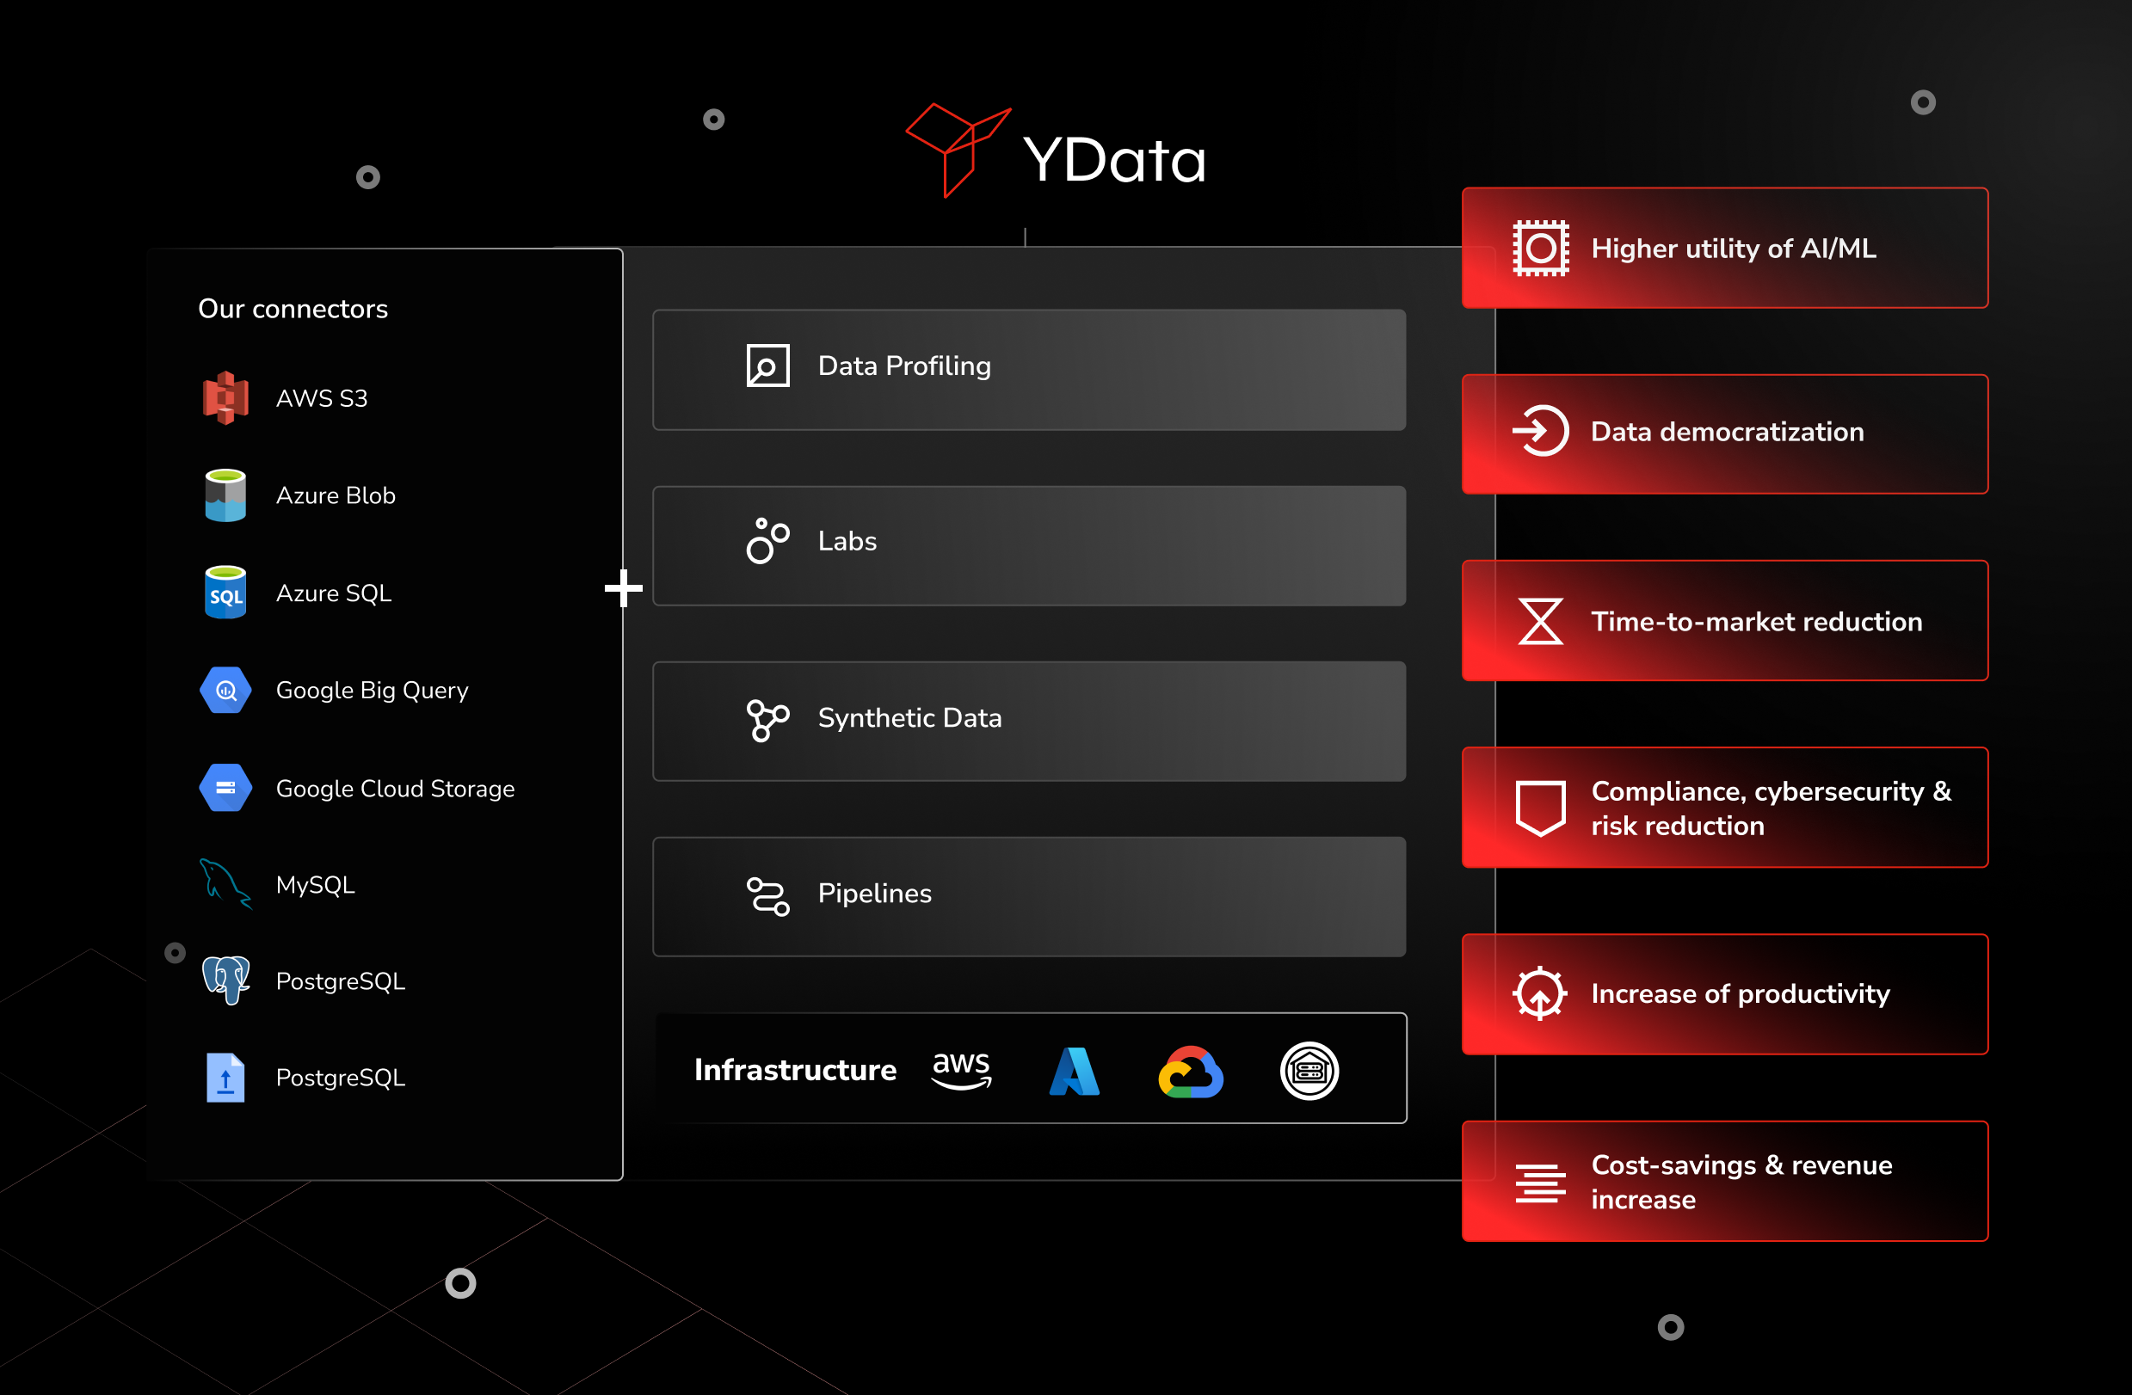The image size is (2132, 1395).
Task: Click the Labs node graph icon
Action: point(767,542)
